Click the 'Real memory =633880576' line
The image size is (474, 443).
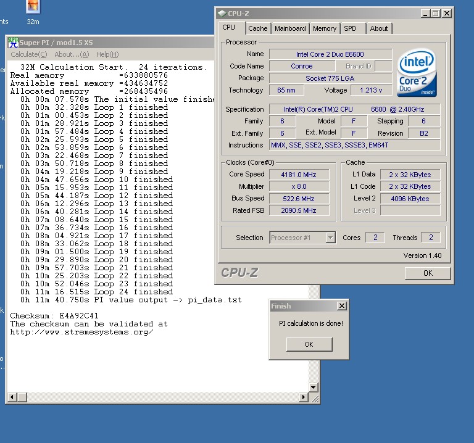point(89,75)
